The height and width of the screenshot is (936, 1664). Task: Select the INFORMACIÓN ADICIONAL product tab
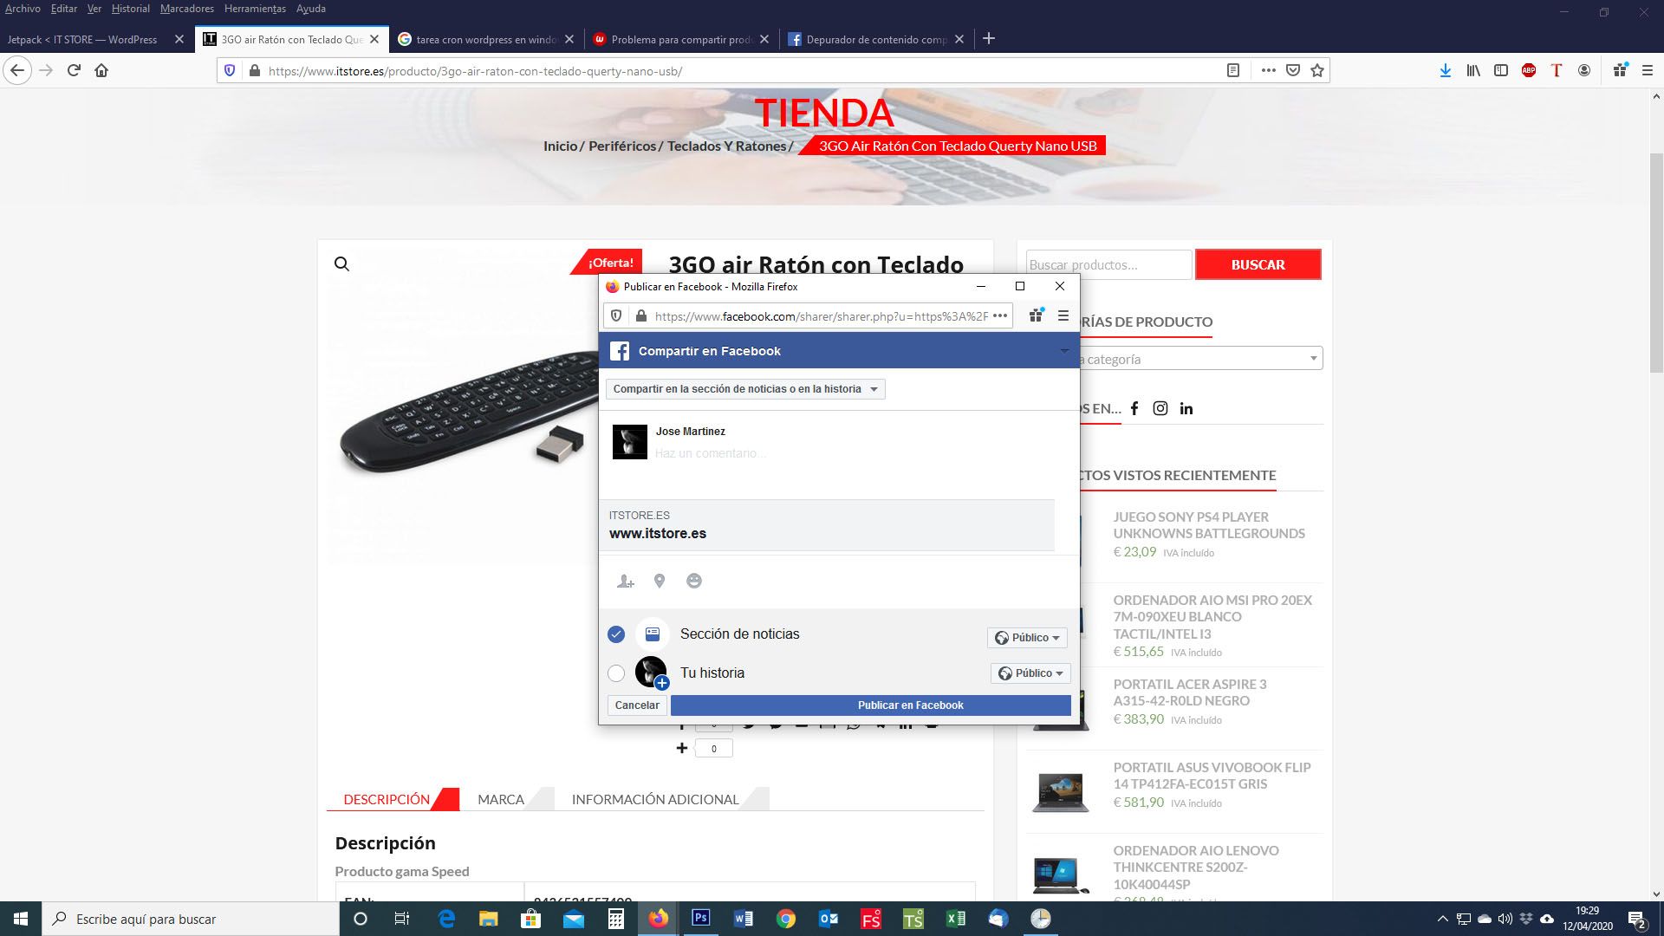[x=655, y=799]
